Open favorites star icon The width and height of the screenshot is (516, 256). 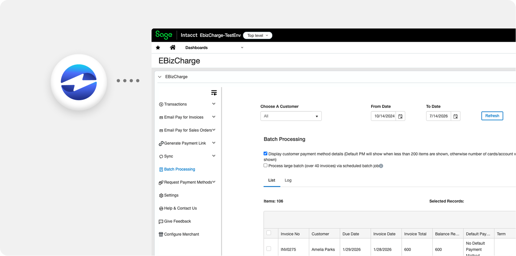pyautogui.click(x=158, y=48)
